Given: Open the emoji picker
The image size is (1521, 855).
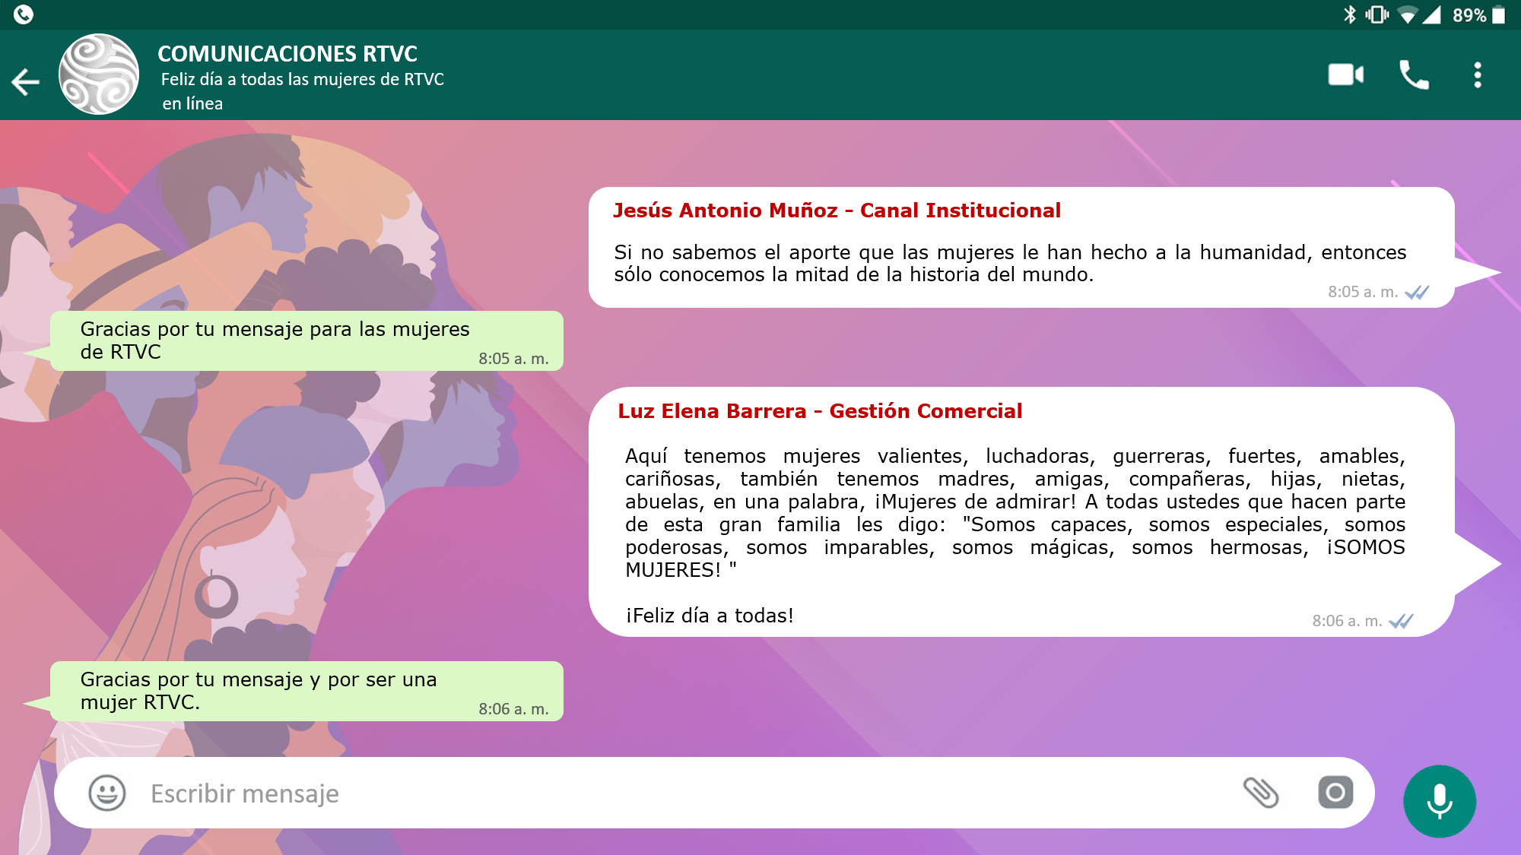Looking at the screenshot, I should tap(107, 793).
